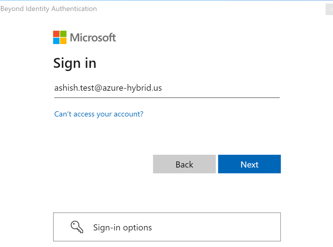Click the blue square in Microsoft logo

[x=56, y=41]
